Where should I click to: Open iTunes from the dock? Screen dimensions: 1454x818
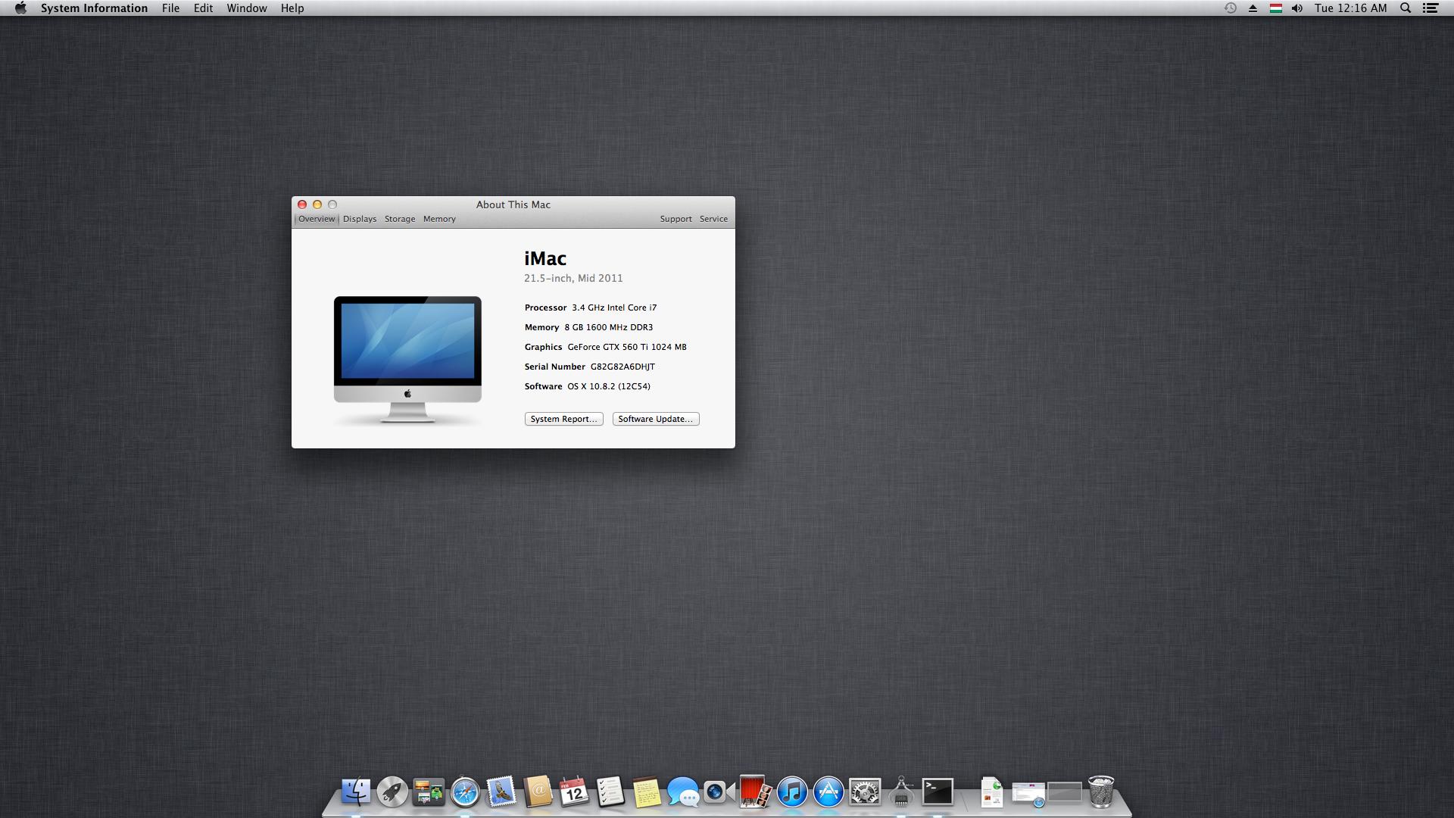click(x=792, y=792)
